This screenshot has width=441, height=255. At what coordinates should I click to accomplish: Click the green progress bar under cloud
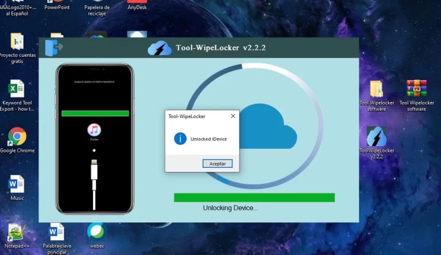(x=254, y=198)
